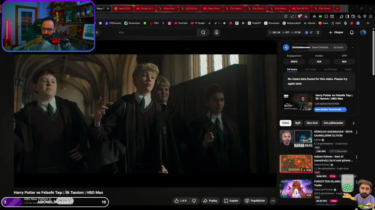Open YT Studio bookmark
Viewport: 375px width, 210px height.
click(x=198, y=23)
